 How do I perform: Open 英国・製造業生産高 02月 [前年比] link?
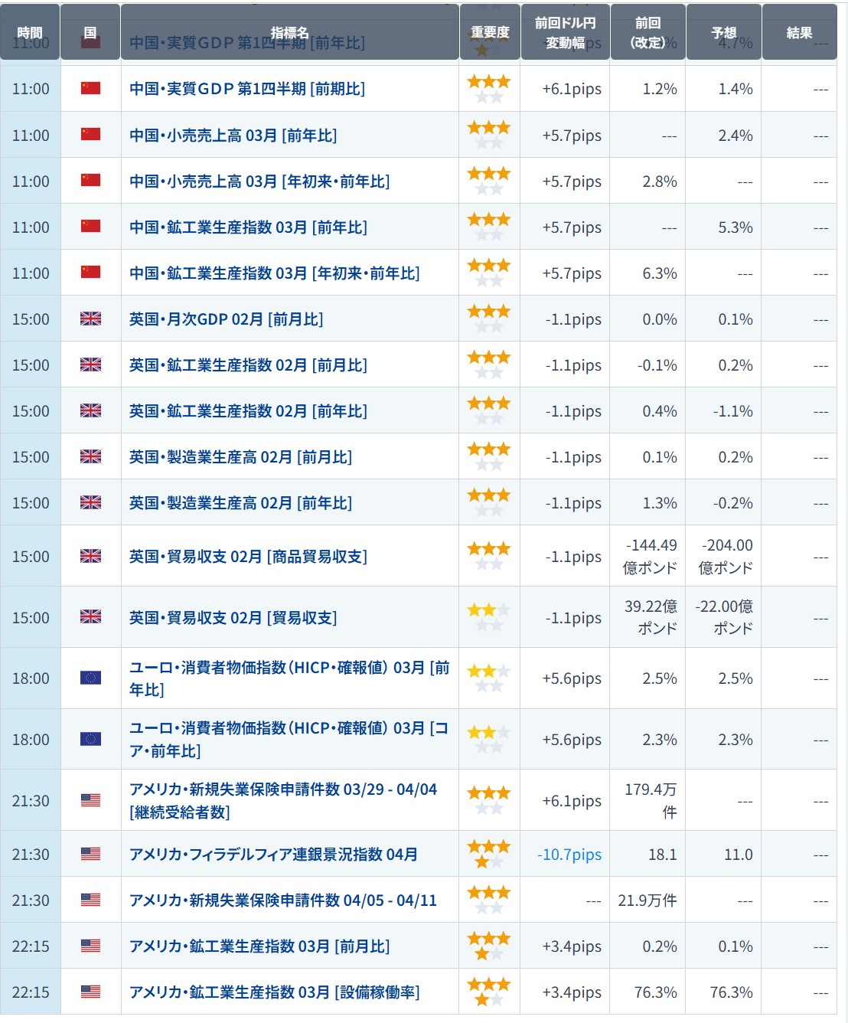click(241, 502)
